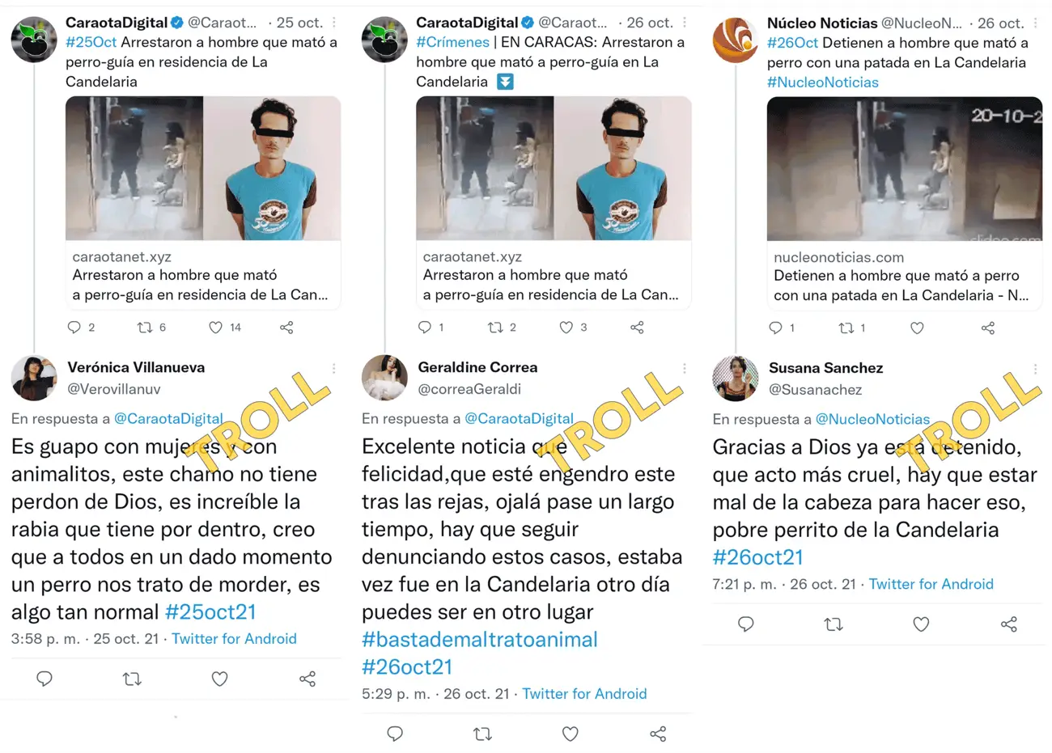Retweet Susana Sanchez's reply tweet
1052x753 pixels.
[833, 624]
